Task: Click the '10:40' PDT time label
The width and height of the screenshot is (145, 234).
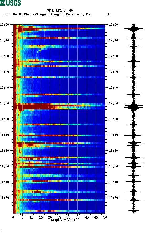Action: click(4, 87)
